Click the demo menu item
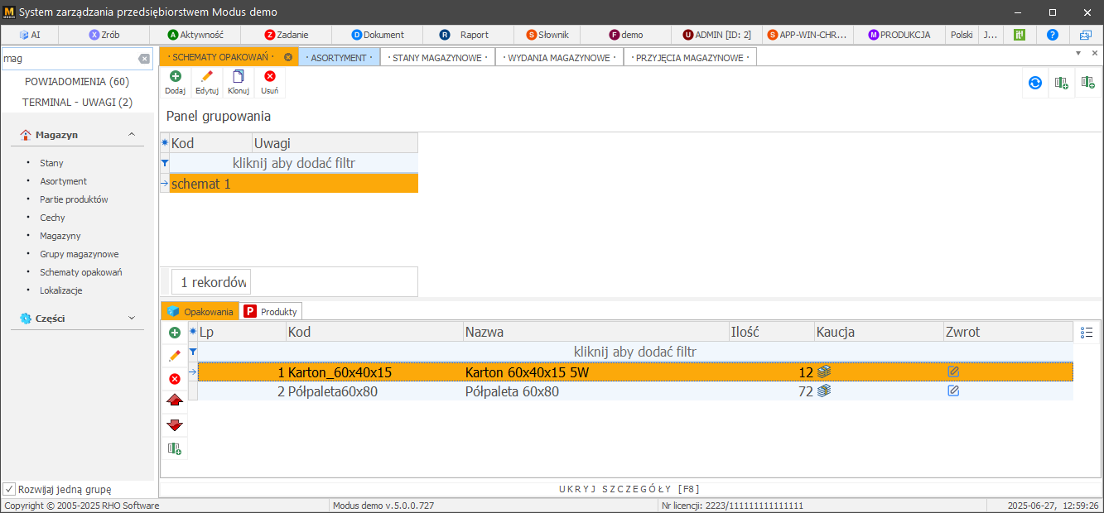 coord(626,35)
